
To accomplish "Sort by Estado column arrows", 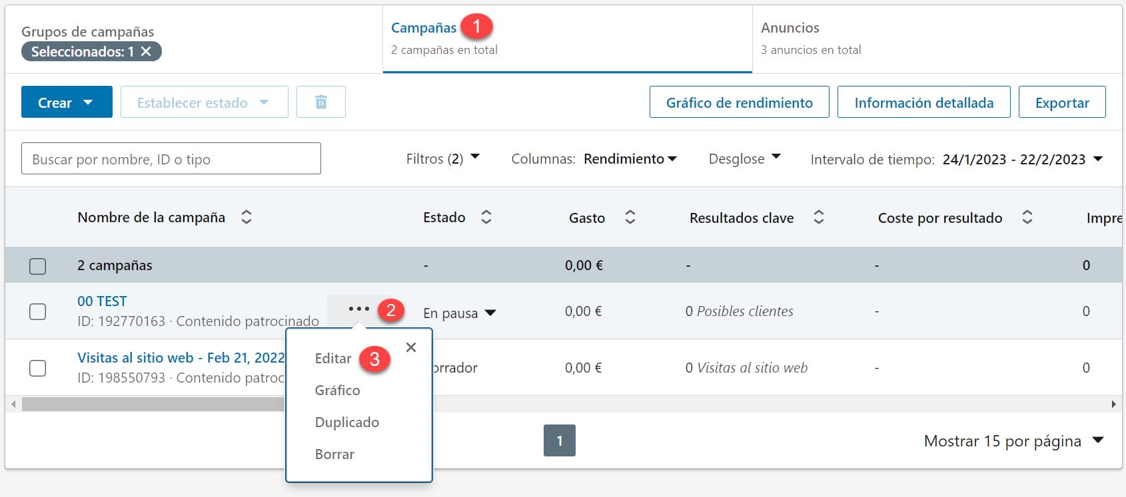I will click(486, 217).
